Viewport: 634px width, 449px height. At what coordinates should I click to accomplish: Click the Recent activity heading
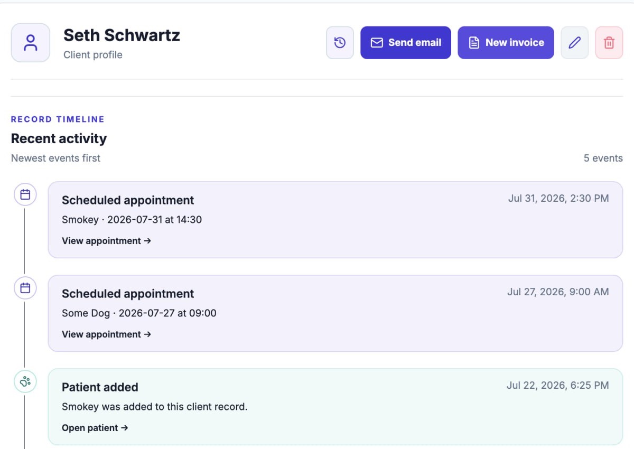(x=59, y=138)
